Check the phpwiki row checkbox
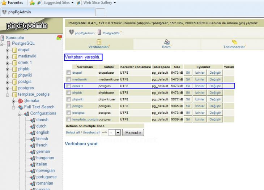This screenshot has height=190, width=264. [x=68, y=99]
